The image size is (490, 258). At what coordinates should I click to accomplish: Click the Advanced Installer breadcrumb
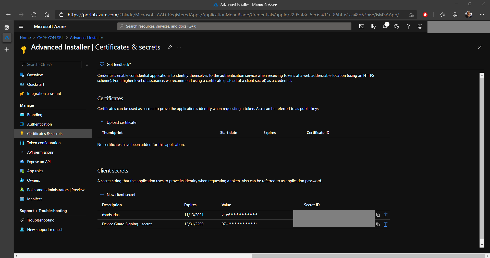tap(87, 38)
